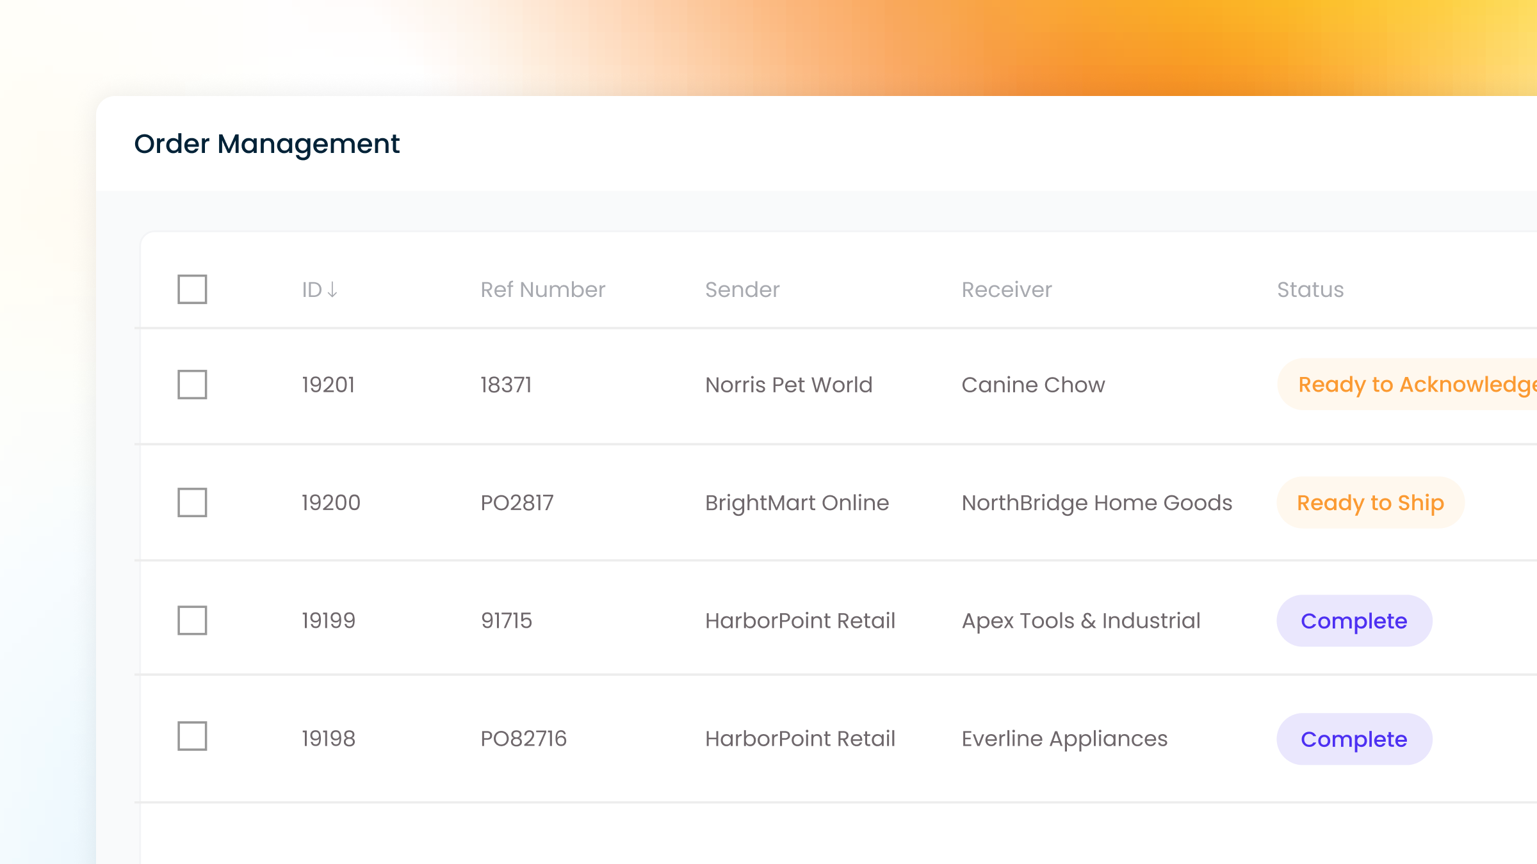Click the Order Management page title
The width and height of the screenshot is (1537, 864).
266,144
